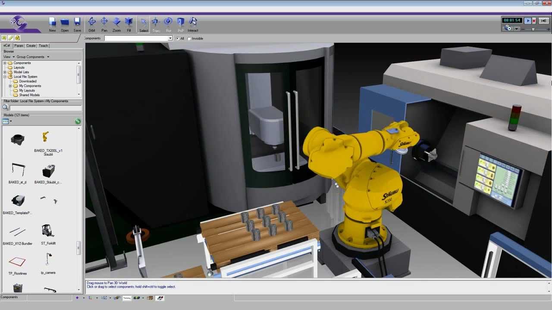552x310 pixels.
Task: Click the simulation globe settings icon
Action: [508, 28]
